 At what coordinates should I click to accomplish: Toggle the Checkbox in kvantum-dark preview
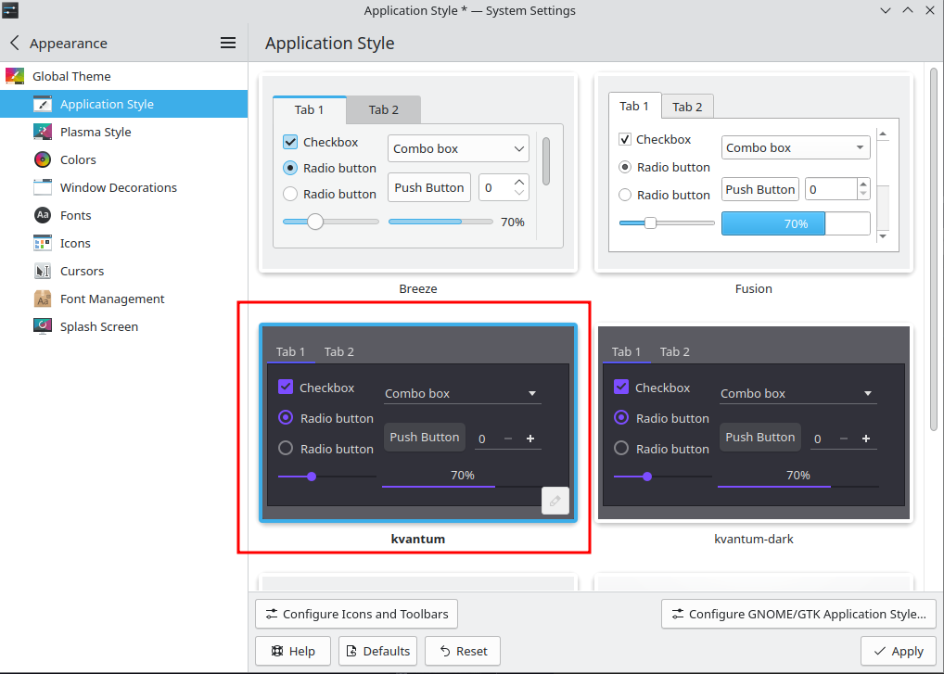pos(620,387)
